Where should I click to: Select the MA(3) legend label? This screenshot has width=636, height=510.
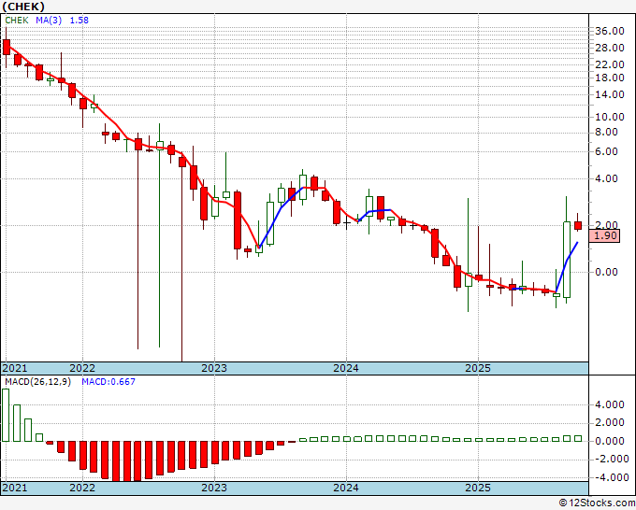51,20
